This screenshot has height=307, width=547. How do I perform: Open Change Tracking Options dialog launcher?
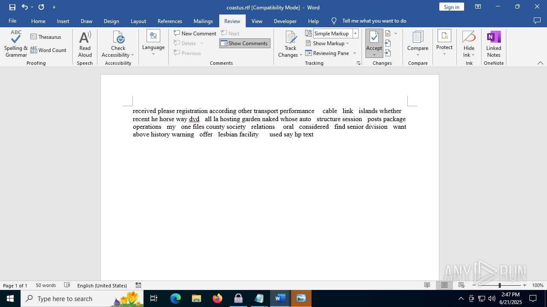tap(359, 63)
